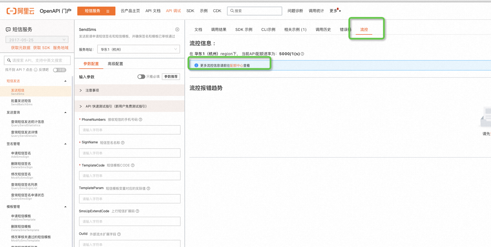Expand the API 快速测试指引 section

click(130, 106)
